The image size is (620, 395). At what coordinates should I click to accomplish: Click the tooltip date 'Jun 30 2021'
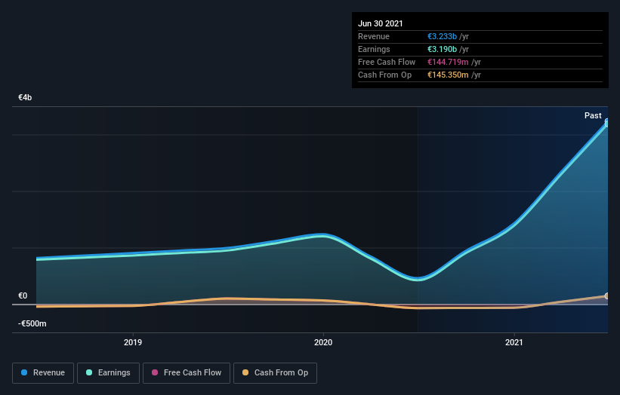pyautogui.click(x=381, y=23)
